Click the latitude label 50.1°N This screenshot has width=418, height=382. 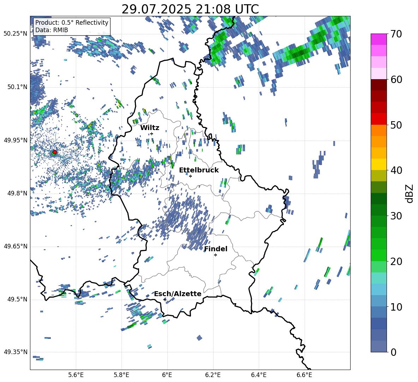(x=17, y=87)
